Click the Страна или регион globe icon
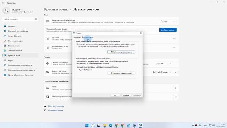Image resolution: width=227 pixels, height=128 pixels. (x=48, y=63)
